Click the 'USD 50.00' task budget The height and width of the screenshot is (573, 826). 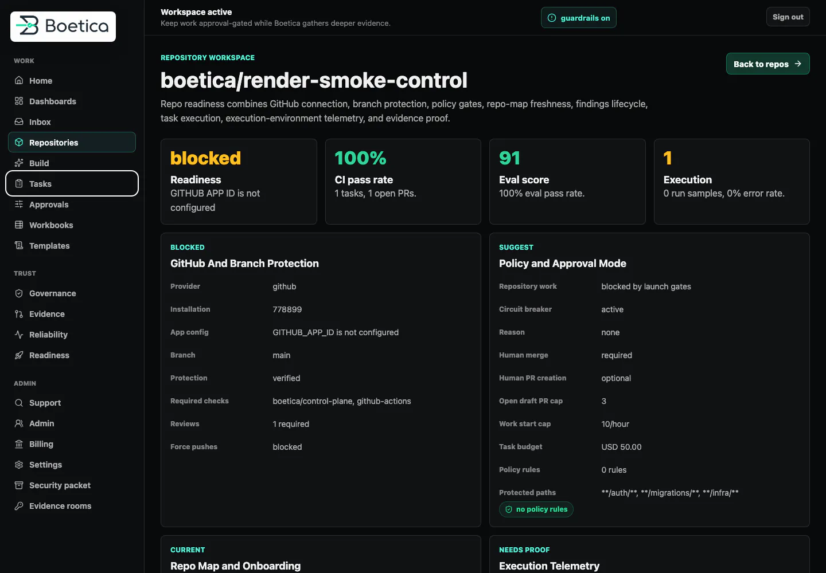tap(621, 447)
